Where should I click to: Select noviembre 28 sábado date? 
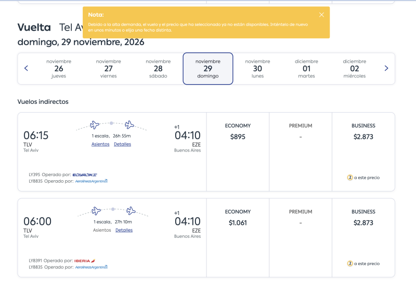[158, 69]
